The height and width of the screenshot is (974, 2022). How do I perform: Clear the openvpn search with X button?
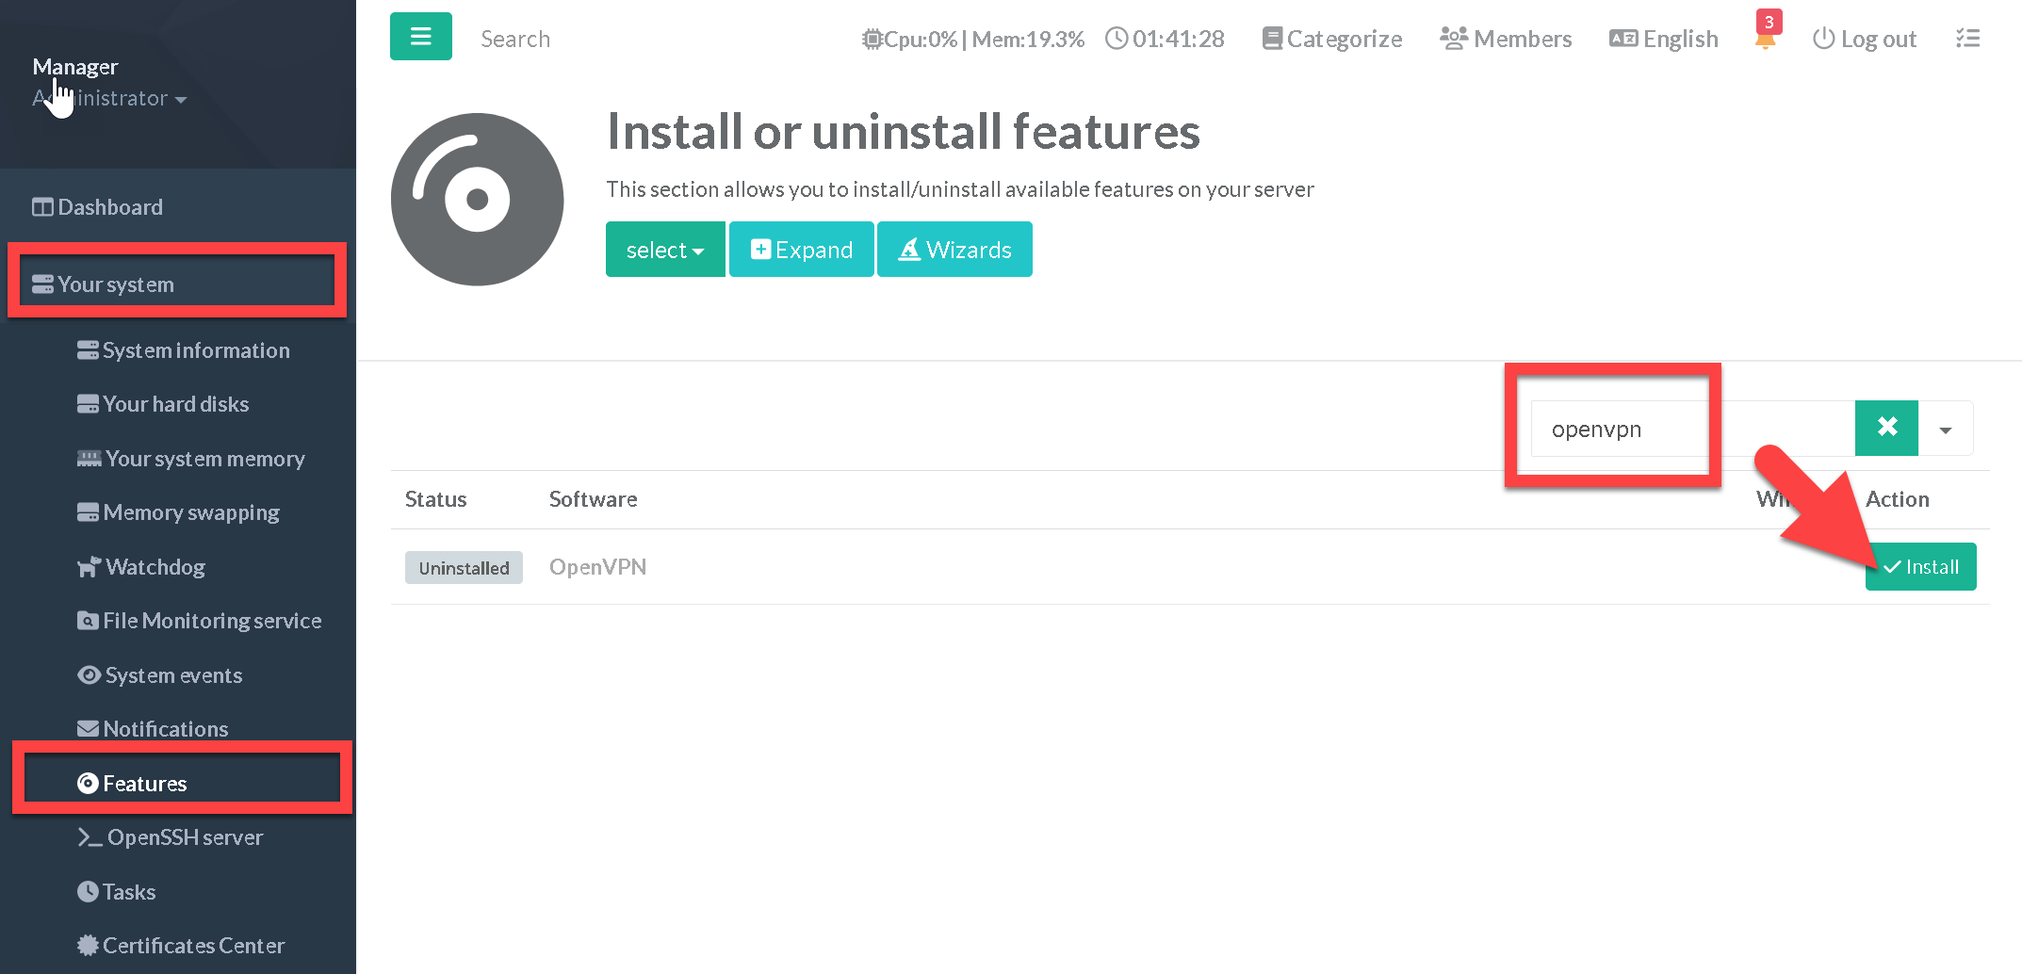click(1886, 428)
